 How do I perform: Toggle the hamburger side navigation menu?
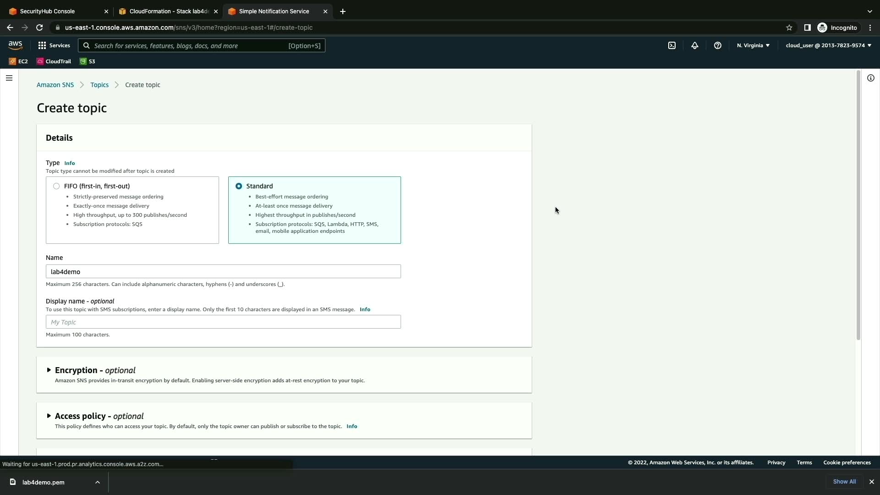[9, 78]
